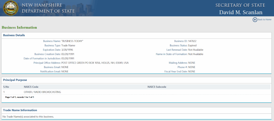Viewport: 274px width, 121px height.
Task: Select the OTHER / RADIO BROADCASTING row
Action: [42, 92]
